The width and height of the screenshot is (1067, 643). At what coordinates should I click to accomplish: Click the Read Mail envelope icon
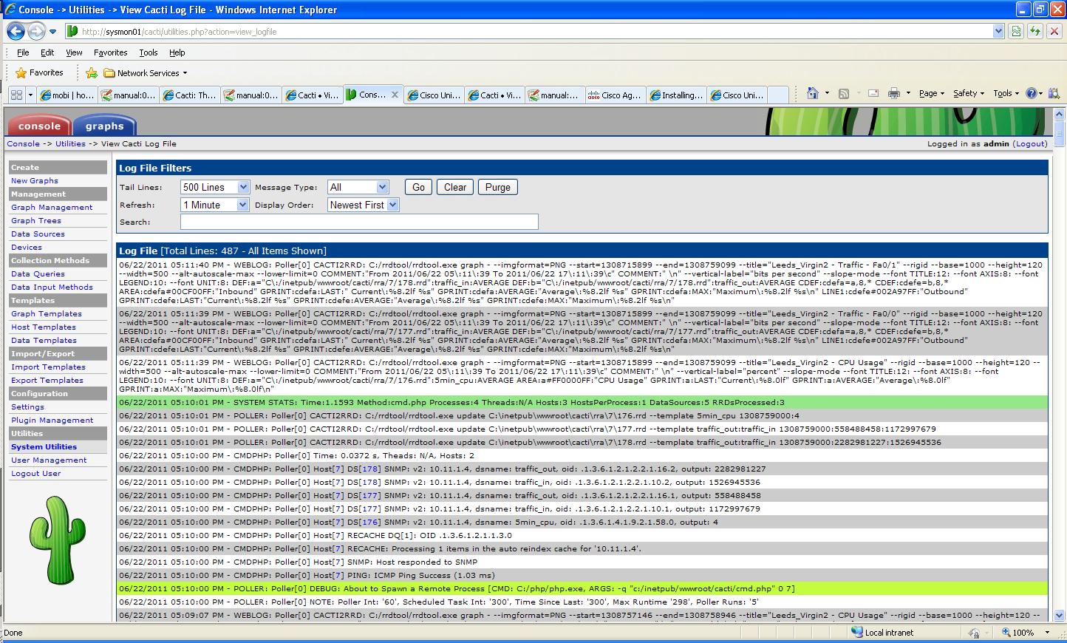point(873,93)
